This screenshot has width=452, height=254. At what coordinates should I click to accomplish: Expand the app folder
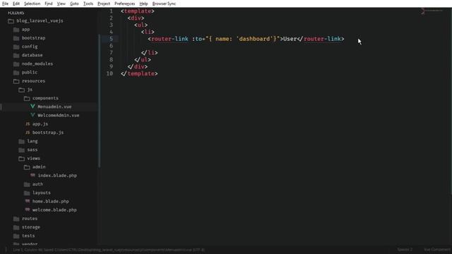tap(25, 30)
